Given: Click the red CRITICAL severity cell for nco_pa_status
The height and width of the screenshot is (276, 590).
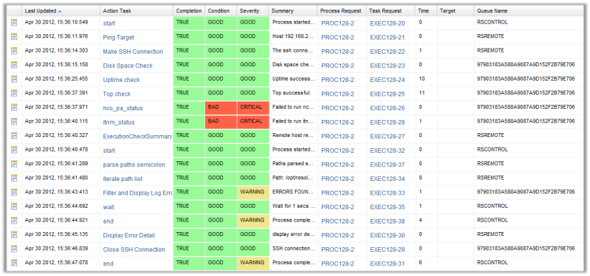Looking at the screenshot, I should click(x=252, y=108).
